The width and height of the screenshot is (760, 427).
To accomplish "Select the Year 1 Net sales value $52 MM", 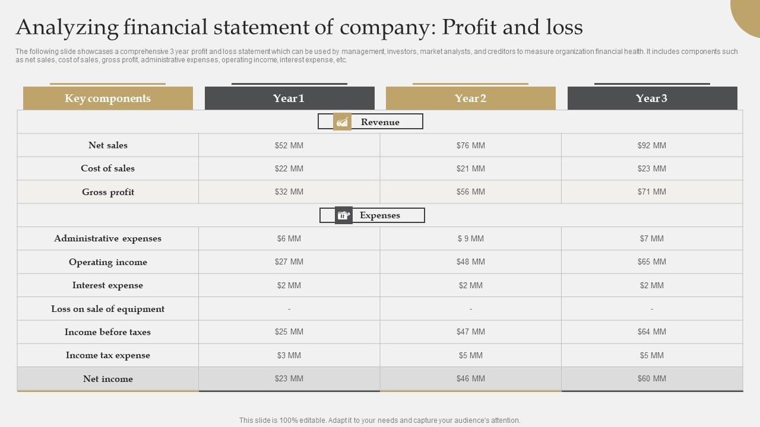I will pos(289,145).
